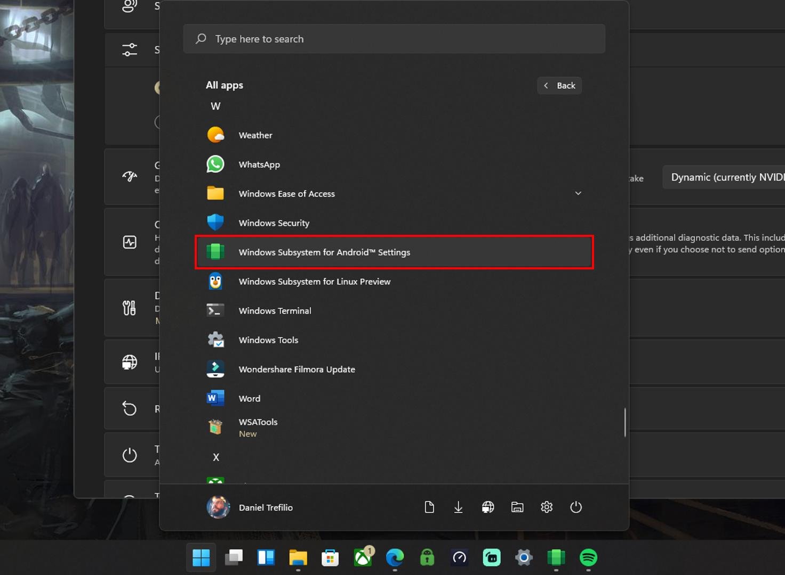Image resolution: width=785 pixels, height=575 pixels.
Task: Click the Start button on taskbar
Action: coord(201,557)
